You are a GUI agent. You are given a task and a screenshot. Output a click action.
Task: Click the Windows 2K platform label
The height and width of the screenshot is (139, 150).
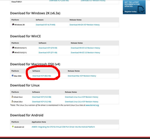20,25
